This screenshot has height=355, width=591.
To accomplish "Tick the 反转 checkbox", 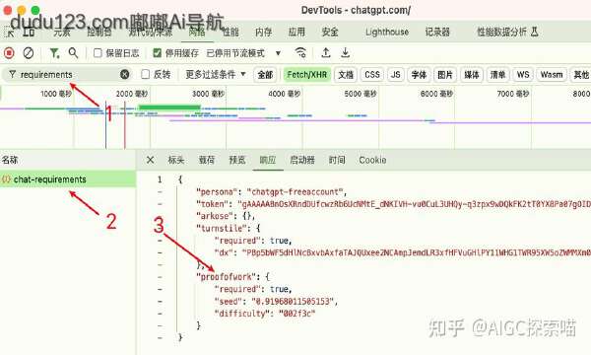I will click(145, 74).
